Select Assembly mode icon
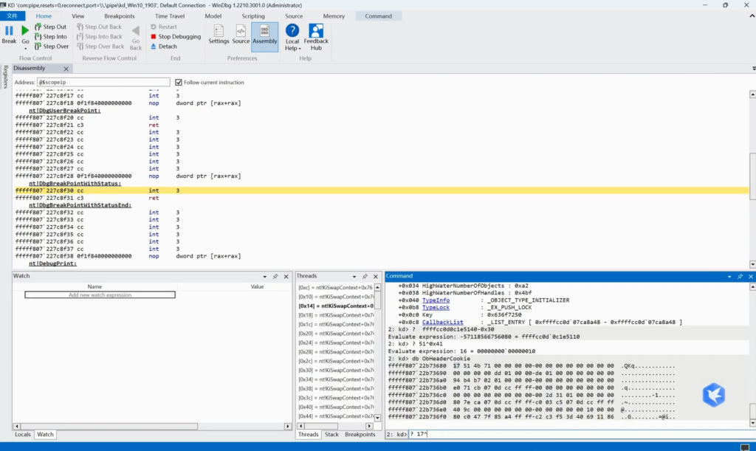 (x=265, y=37)
